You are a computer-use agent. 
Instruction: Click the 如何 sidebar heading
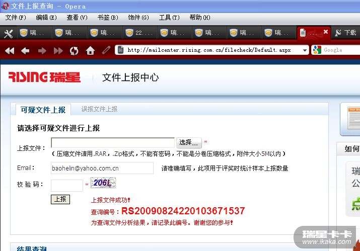click(352, 149)
